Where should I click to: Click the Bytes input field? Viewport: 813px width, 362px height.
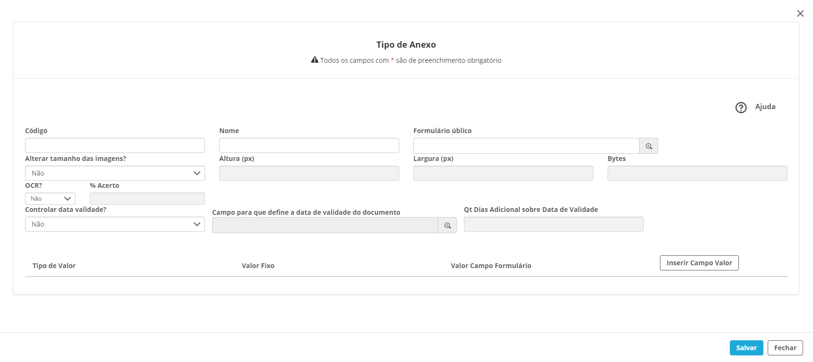point(697,173)
